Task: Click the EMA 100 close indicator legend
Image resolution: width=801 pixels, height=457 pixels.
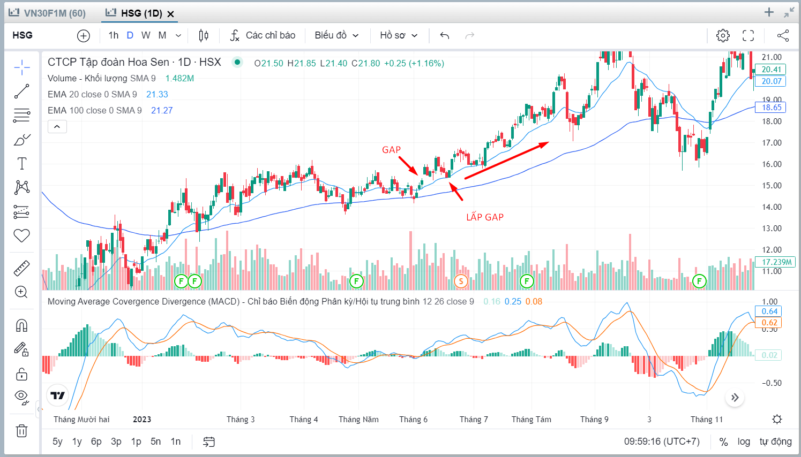Action: [x=95, y=110]
